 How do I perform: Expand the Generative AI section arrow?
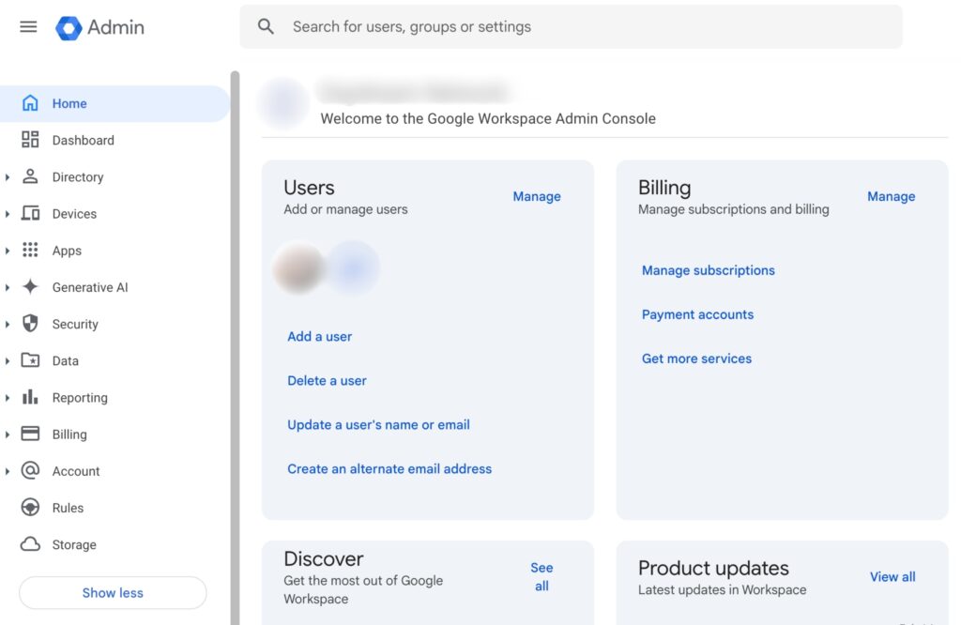(8, 287)
